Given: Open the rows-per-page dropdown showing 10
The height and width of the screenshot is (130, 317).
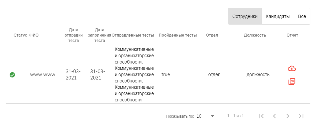Looking at the screenshot, I should tap(206, 116).
